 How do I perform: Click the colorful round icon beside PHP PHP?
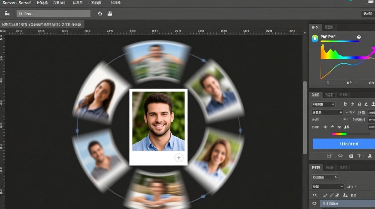[315, 38]
